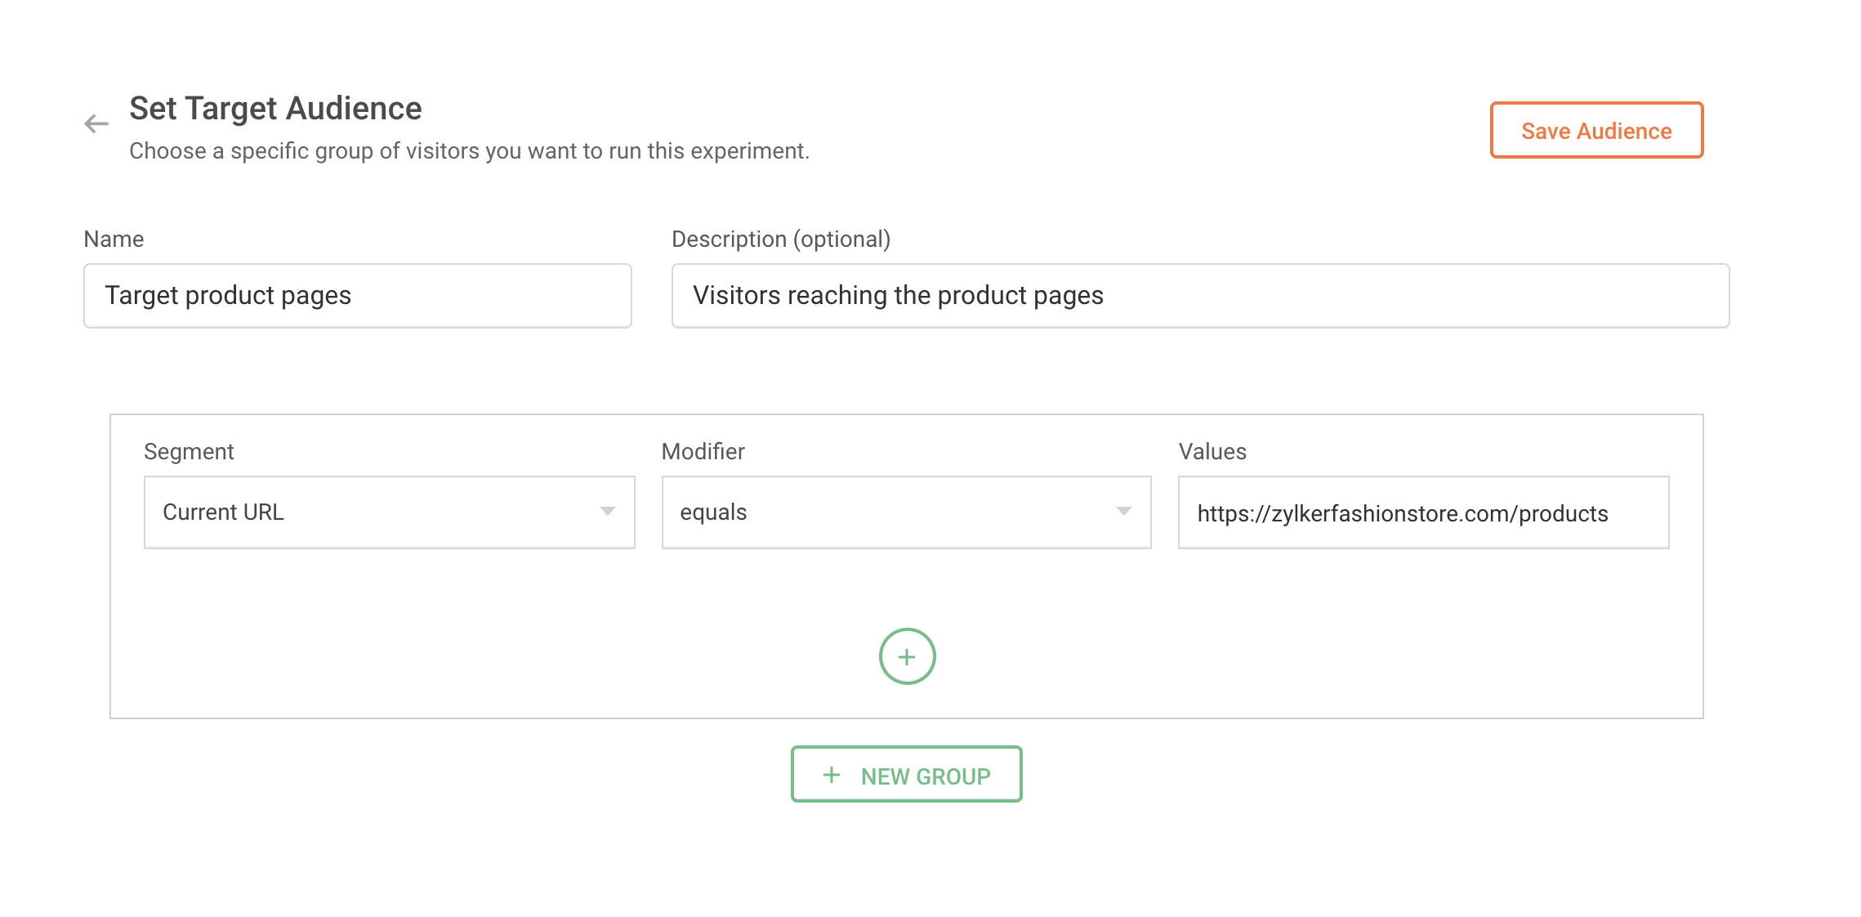Focus the Name field with Target product pages
The height and width of the screenshot is (917, 1861).
pyautogui.click(x=357, y=296)
